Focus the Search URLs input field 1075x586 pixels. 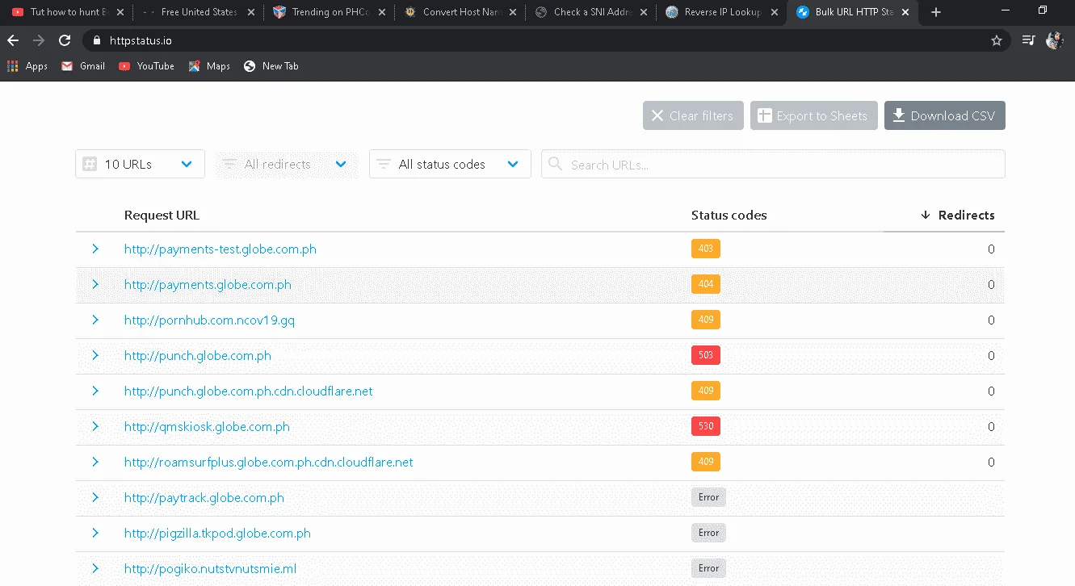click(773, 164)
